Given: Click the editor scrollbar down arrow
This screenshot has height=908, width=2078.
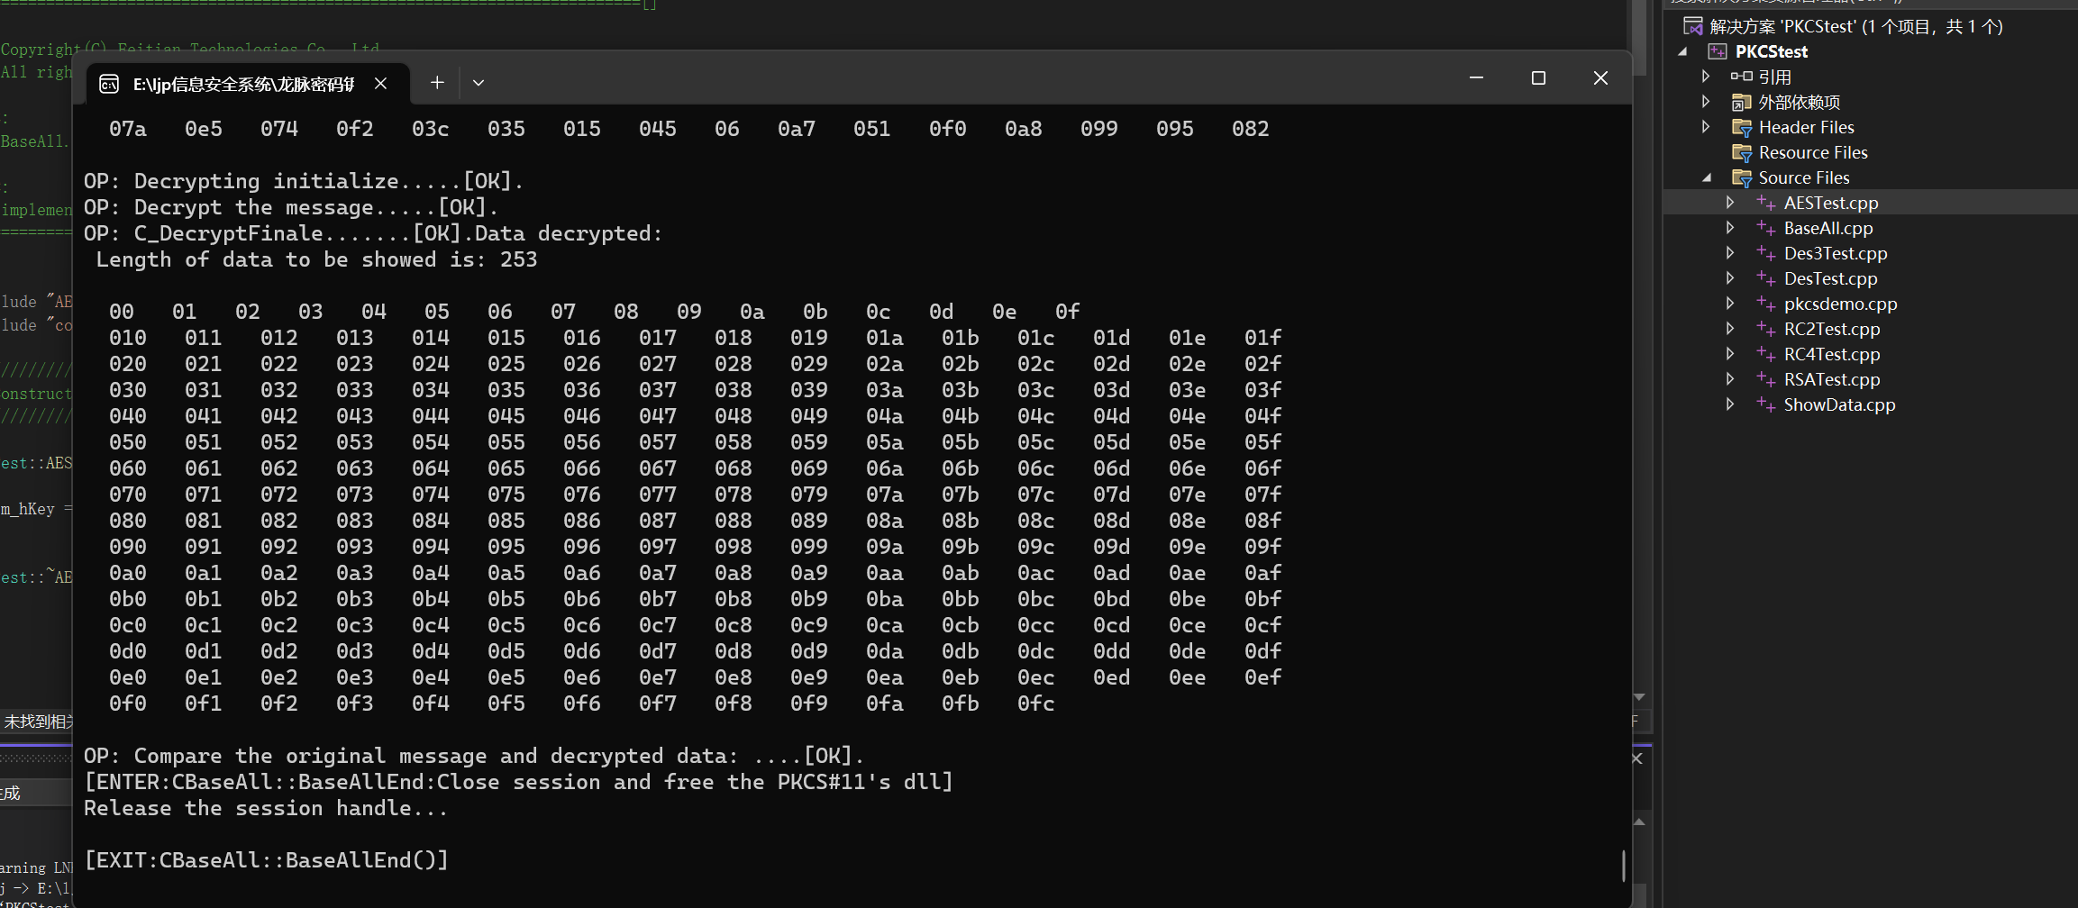Looking at the screenshot, I should [x=1639, y=697].
